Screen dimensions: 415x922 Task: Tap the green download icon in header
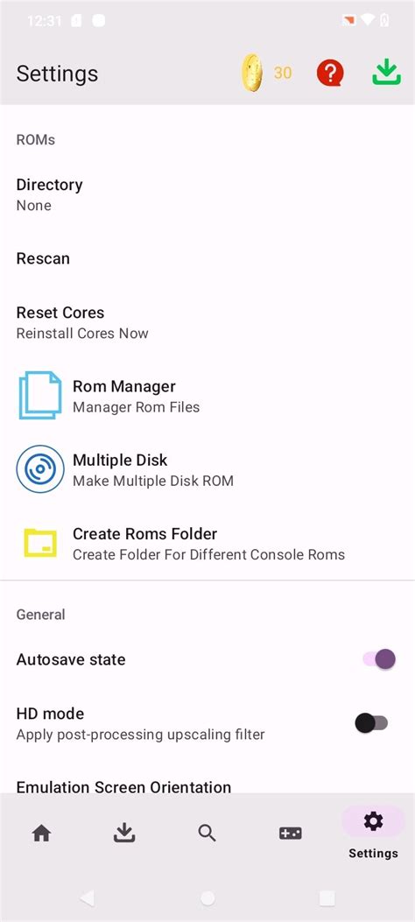[x=386, y=74]
